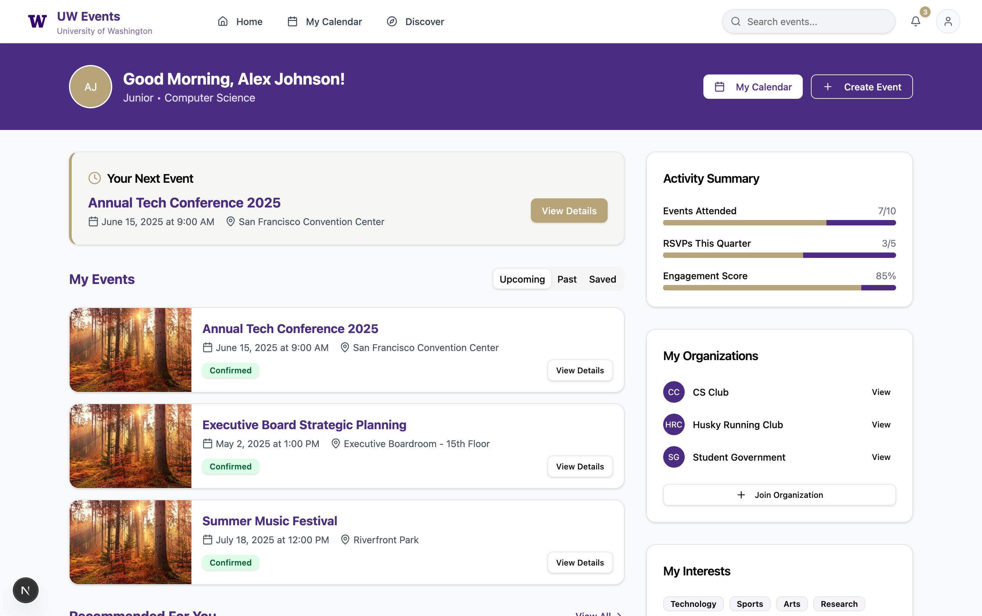Click the AJ avatar circle
This screenshot has height=616, width=982.
[90, 87]
